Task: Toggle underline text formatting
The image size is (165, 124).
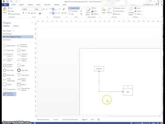Action: coord(29,13)
